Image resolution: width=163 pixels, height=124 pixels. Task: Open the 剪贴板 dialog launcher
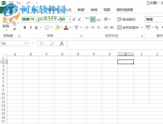[x=19, y=36]
